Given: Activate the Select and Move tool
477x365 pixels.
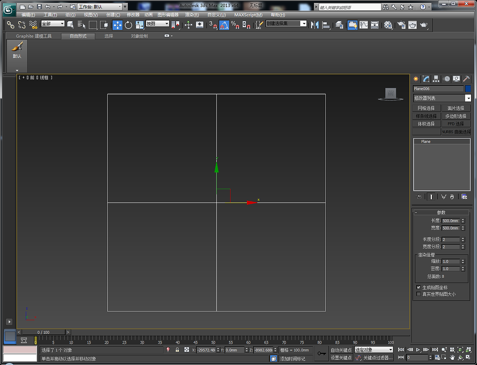Looking at the screenshot, I should point(117,25).
